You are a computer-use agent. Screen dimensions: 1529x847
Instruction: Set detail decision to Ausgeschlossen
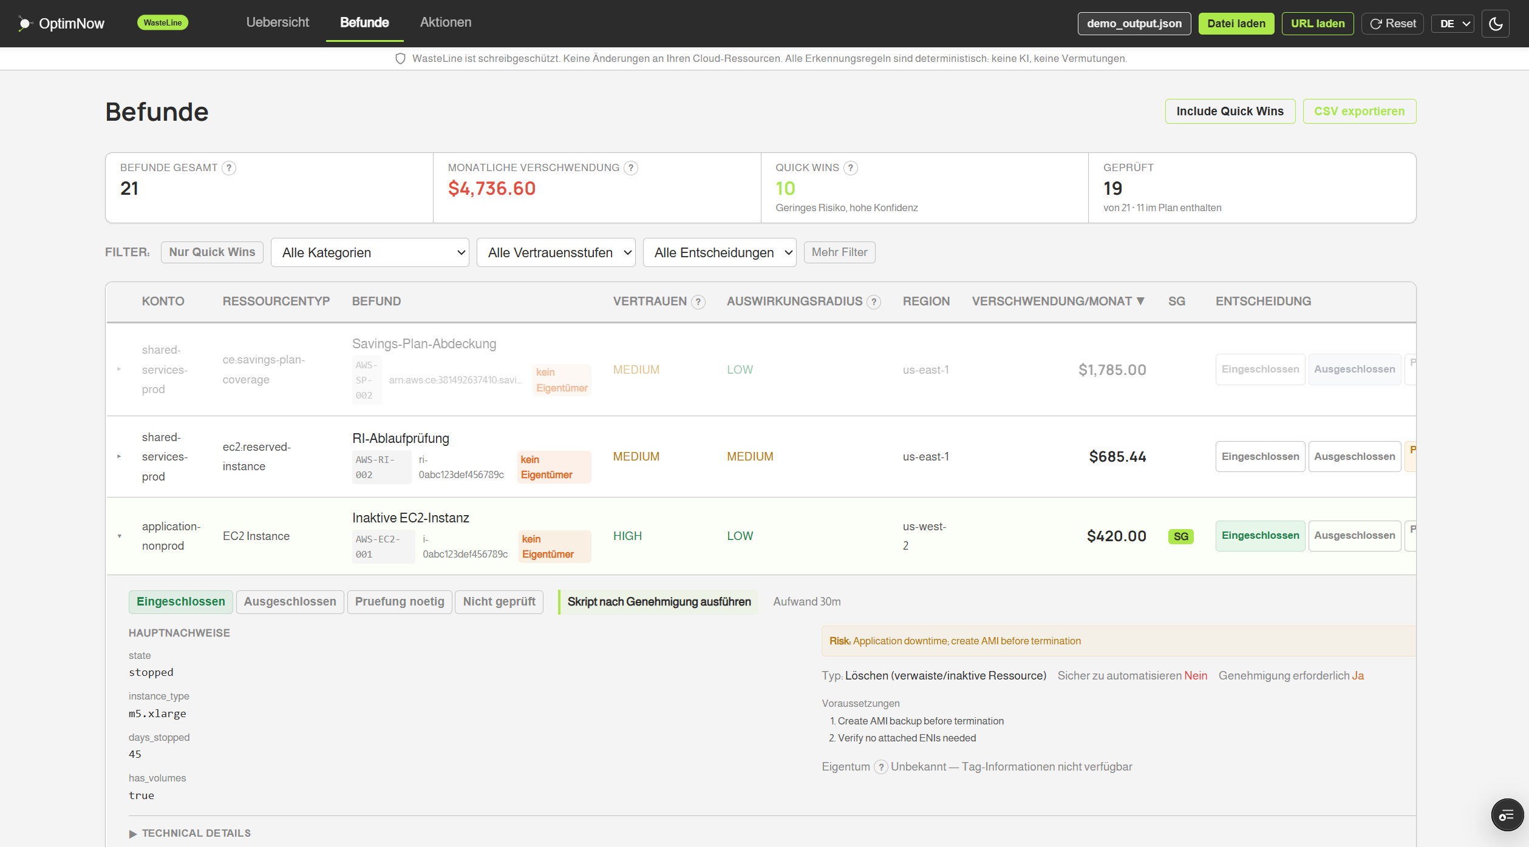[x=290, y=602]
